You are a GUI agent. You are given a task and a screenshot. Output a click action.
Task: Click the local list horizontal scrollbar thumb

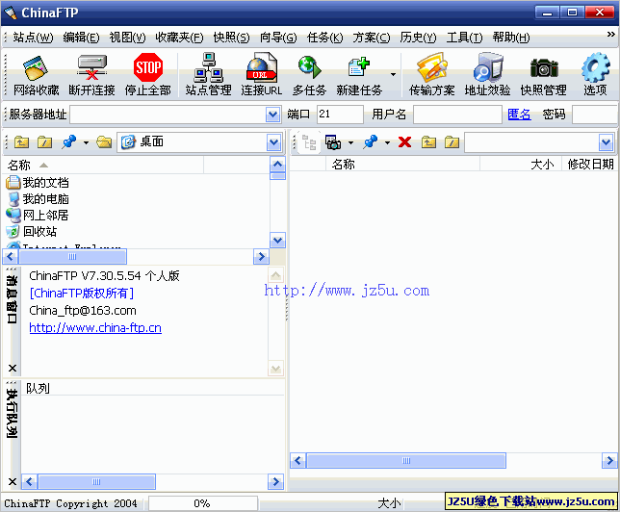(x=72, y=257)
